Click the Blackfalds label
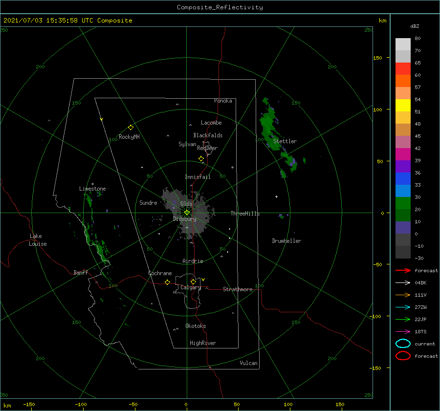The image size is (440, 411). (x=208, y=135)
